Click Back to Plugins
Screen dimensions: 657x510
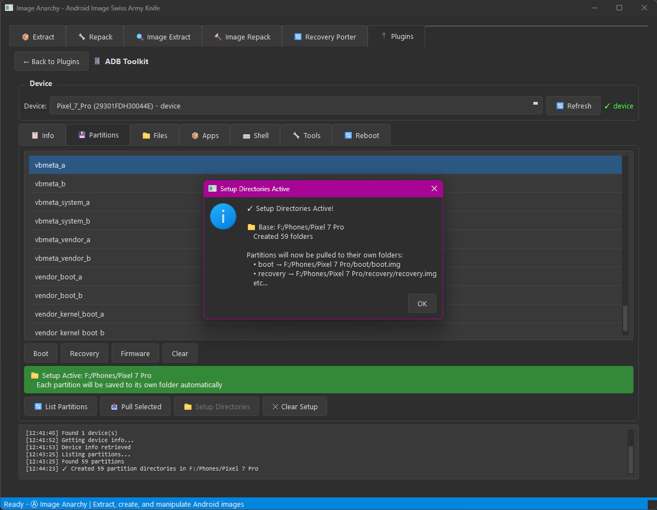pos(51,61)
